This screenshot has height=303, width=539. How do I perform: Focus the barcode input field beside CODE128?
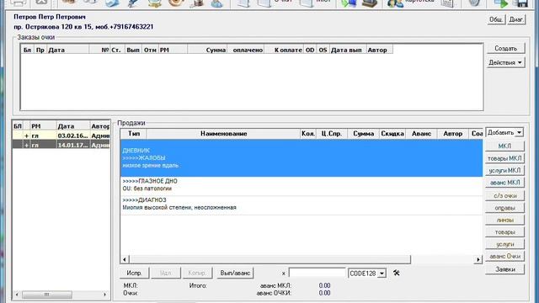[317, 273]
